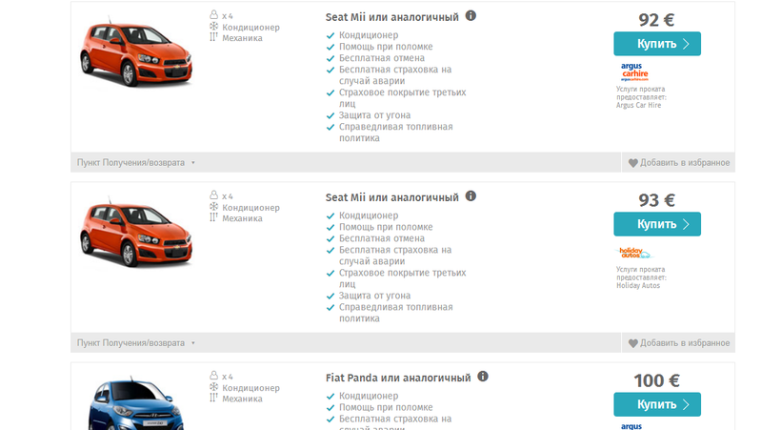The height and width of the screenshot is (430, 781).
Task: Expand pickup/return point for the 93 € car
Action: [136, 343]
